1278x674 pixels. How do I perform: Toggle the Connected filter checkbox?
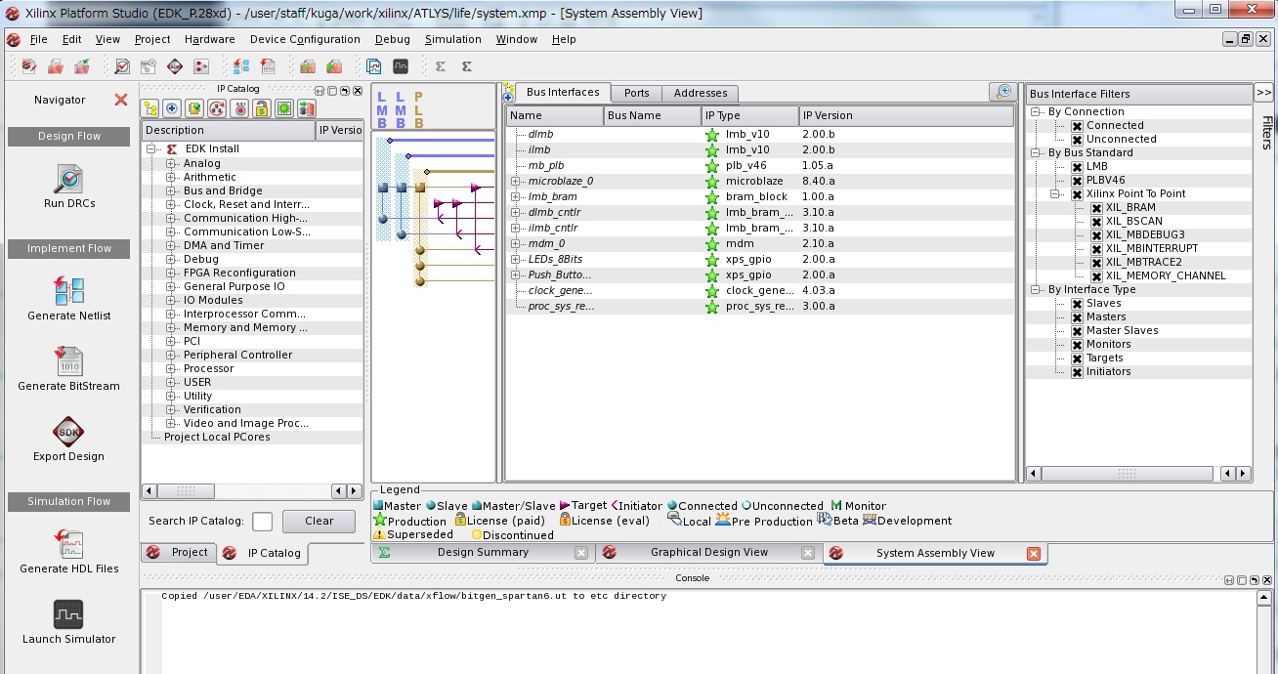[x=1077, y=126]
